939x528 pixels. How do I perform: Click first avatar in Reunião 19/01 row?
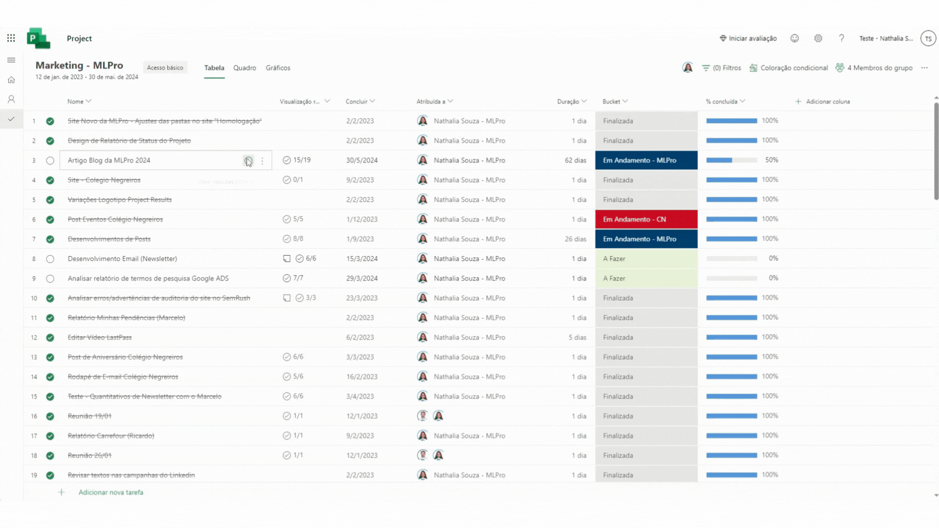(423, 416)
